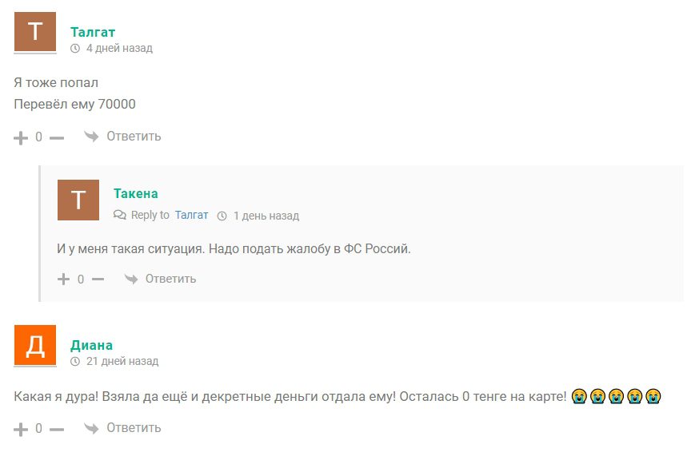This screenshot has height=452, width=695.
Task: Click reply arrow icon under Диана's comment
Action: 91,428
